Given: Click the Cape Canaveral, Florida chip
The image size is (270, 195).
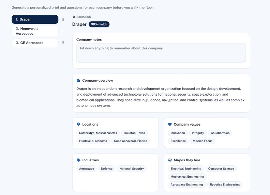Looking at the screenshot, I should click(131, 141).
